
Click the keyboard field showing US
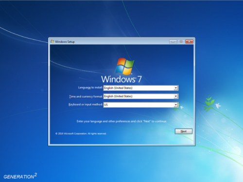pos(140,105)
